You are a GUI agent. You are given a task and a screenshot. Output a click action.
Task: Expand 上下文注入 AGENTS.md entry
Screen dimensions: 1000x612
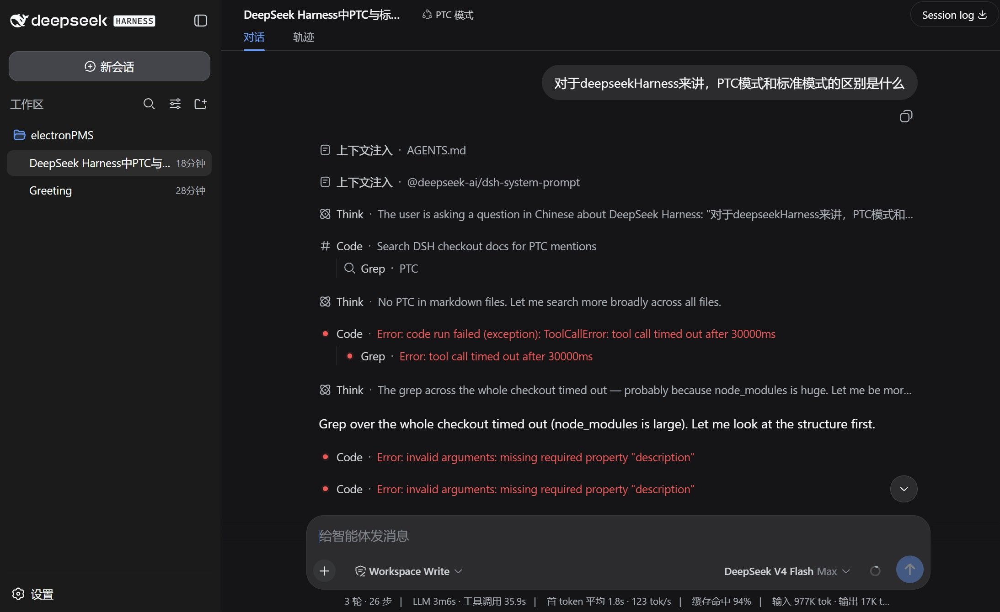[x=393, y=150]
